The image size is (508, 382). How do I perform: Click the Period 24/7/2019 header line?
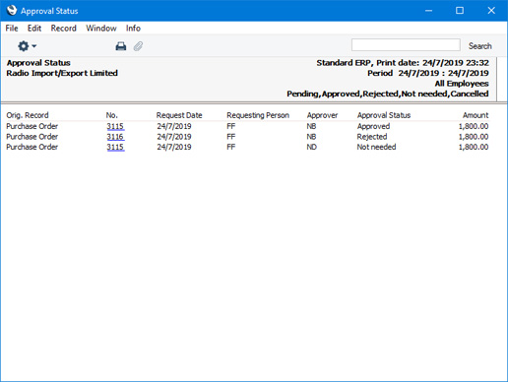coord(428,73)
